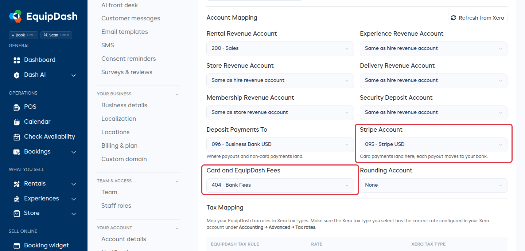The width and height of the screenshot is (525, 251).
Task: Open the Store Revenue Account dropdown
Action: (x=280, y=80)
